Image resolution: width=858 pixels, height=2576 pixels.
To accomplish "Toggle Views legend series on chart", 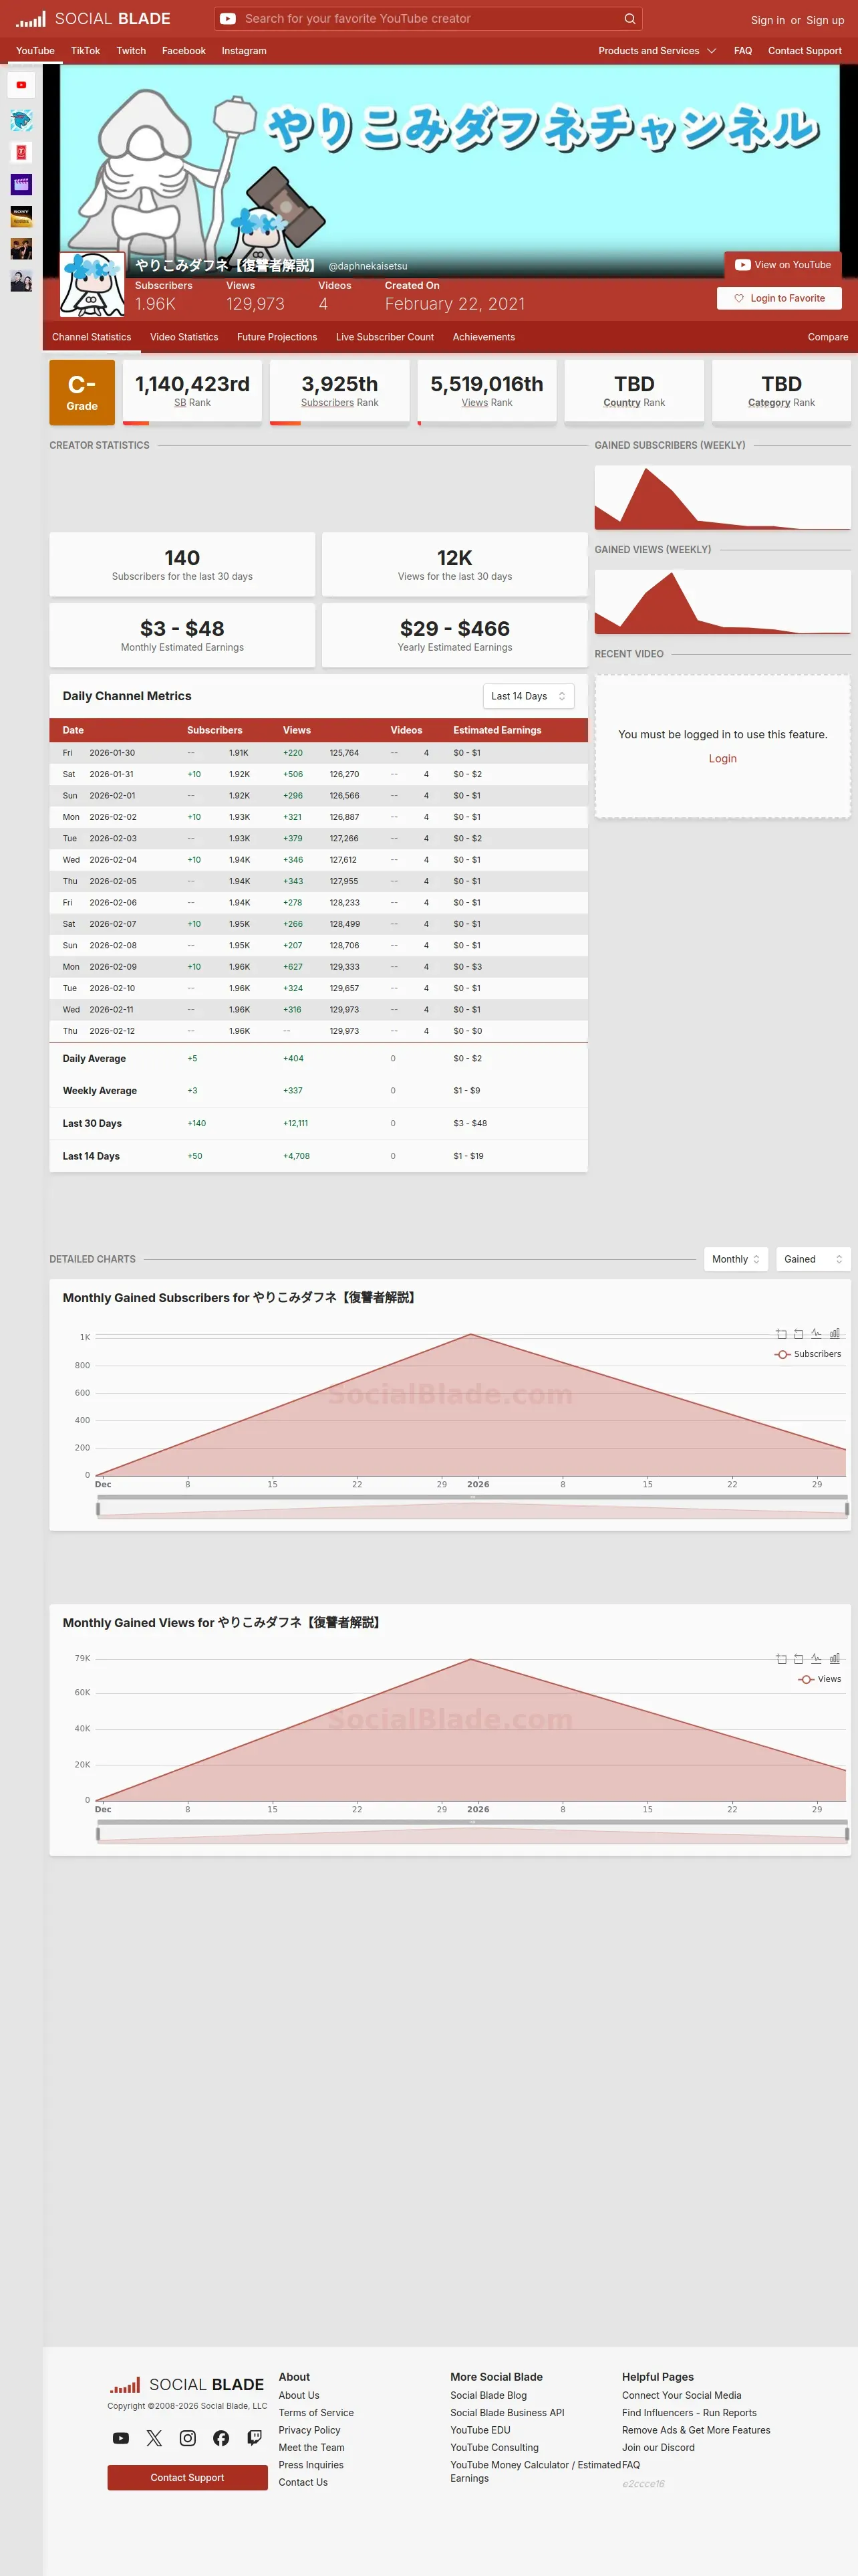I will [819, 1679].
